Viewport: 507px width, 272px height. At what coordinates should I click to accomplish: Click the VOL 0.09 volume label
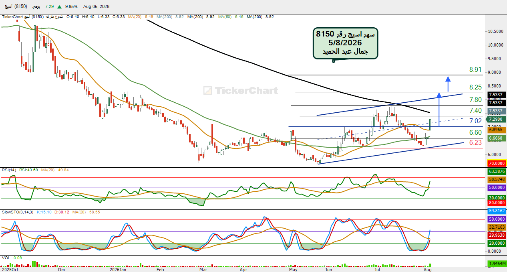tap(11, 258)
